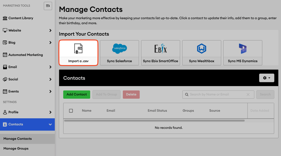Expand the Events menu chevron

50,91
